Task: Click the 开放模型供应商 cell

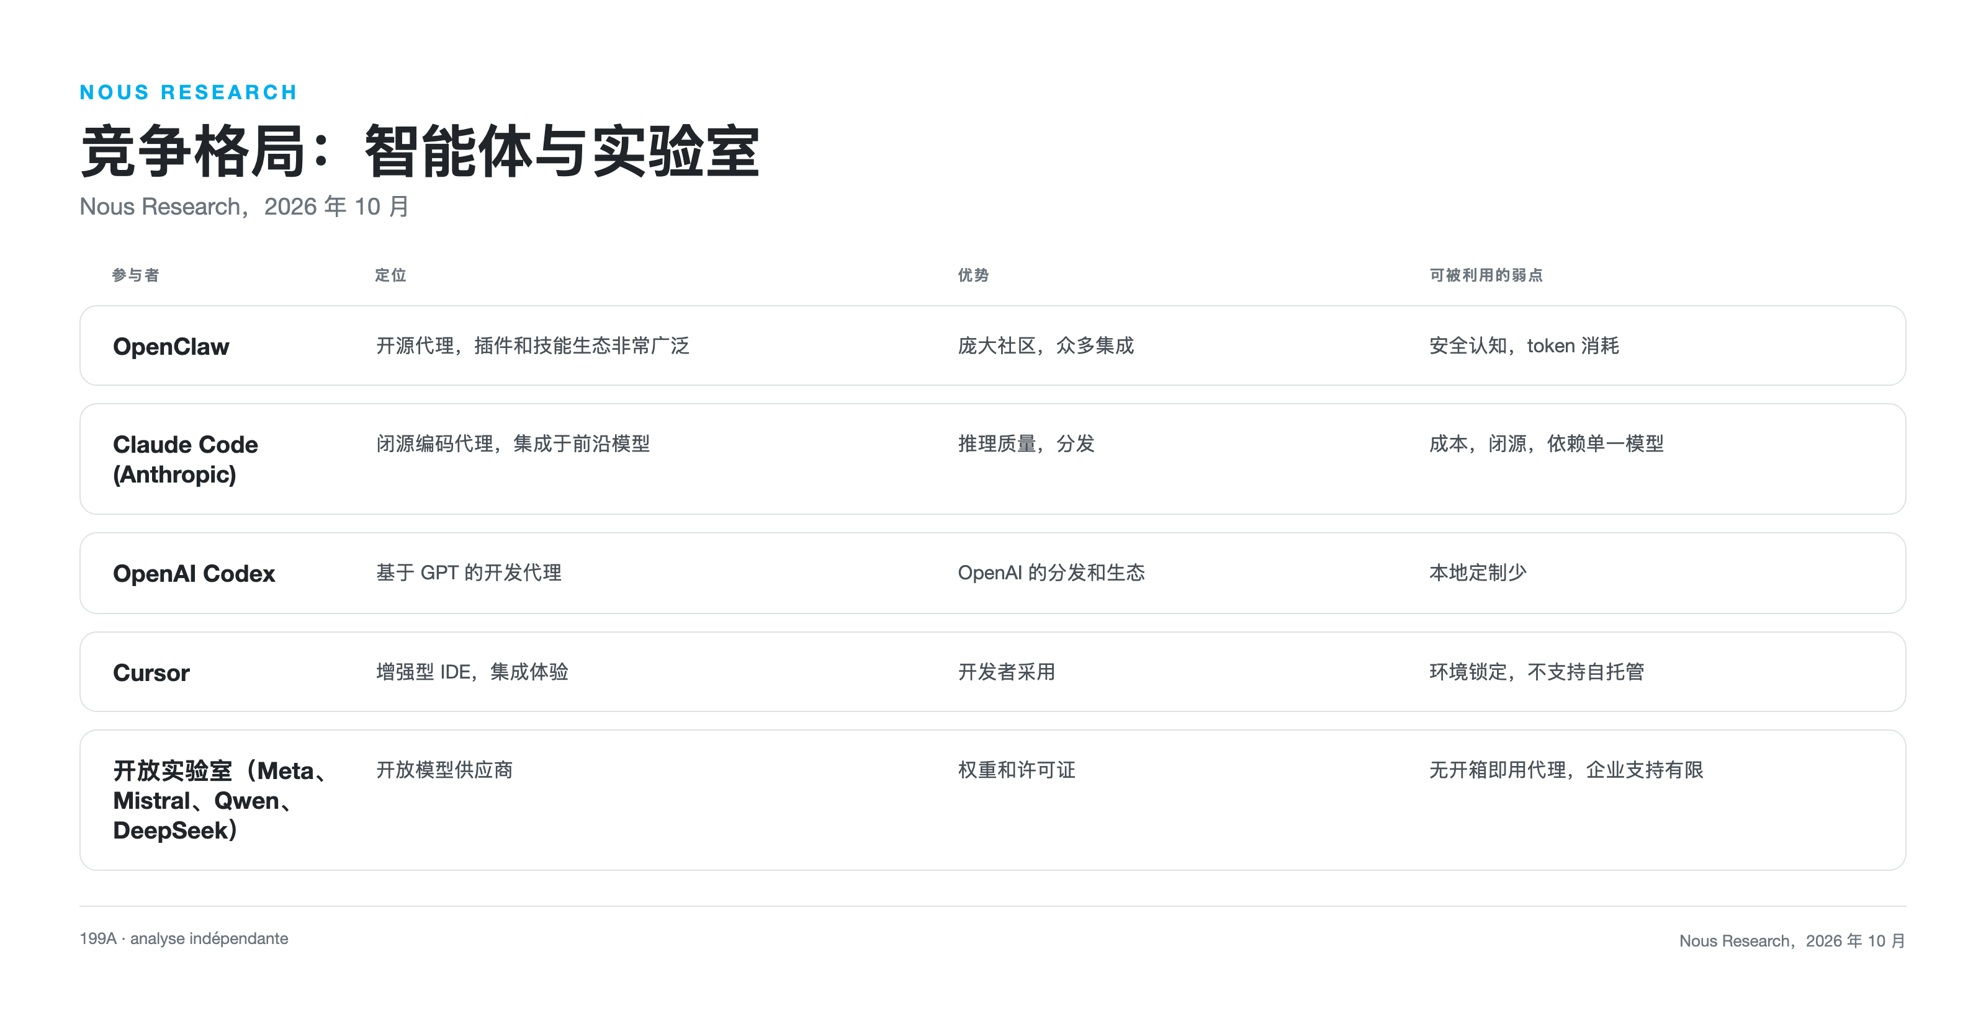Action: 444,770
